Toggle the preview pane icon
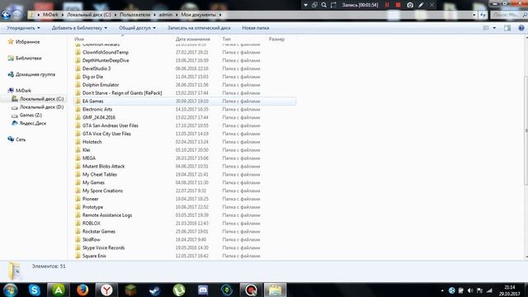Viewport: 528px width, 297px height. (507, 28)
